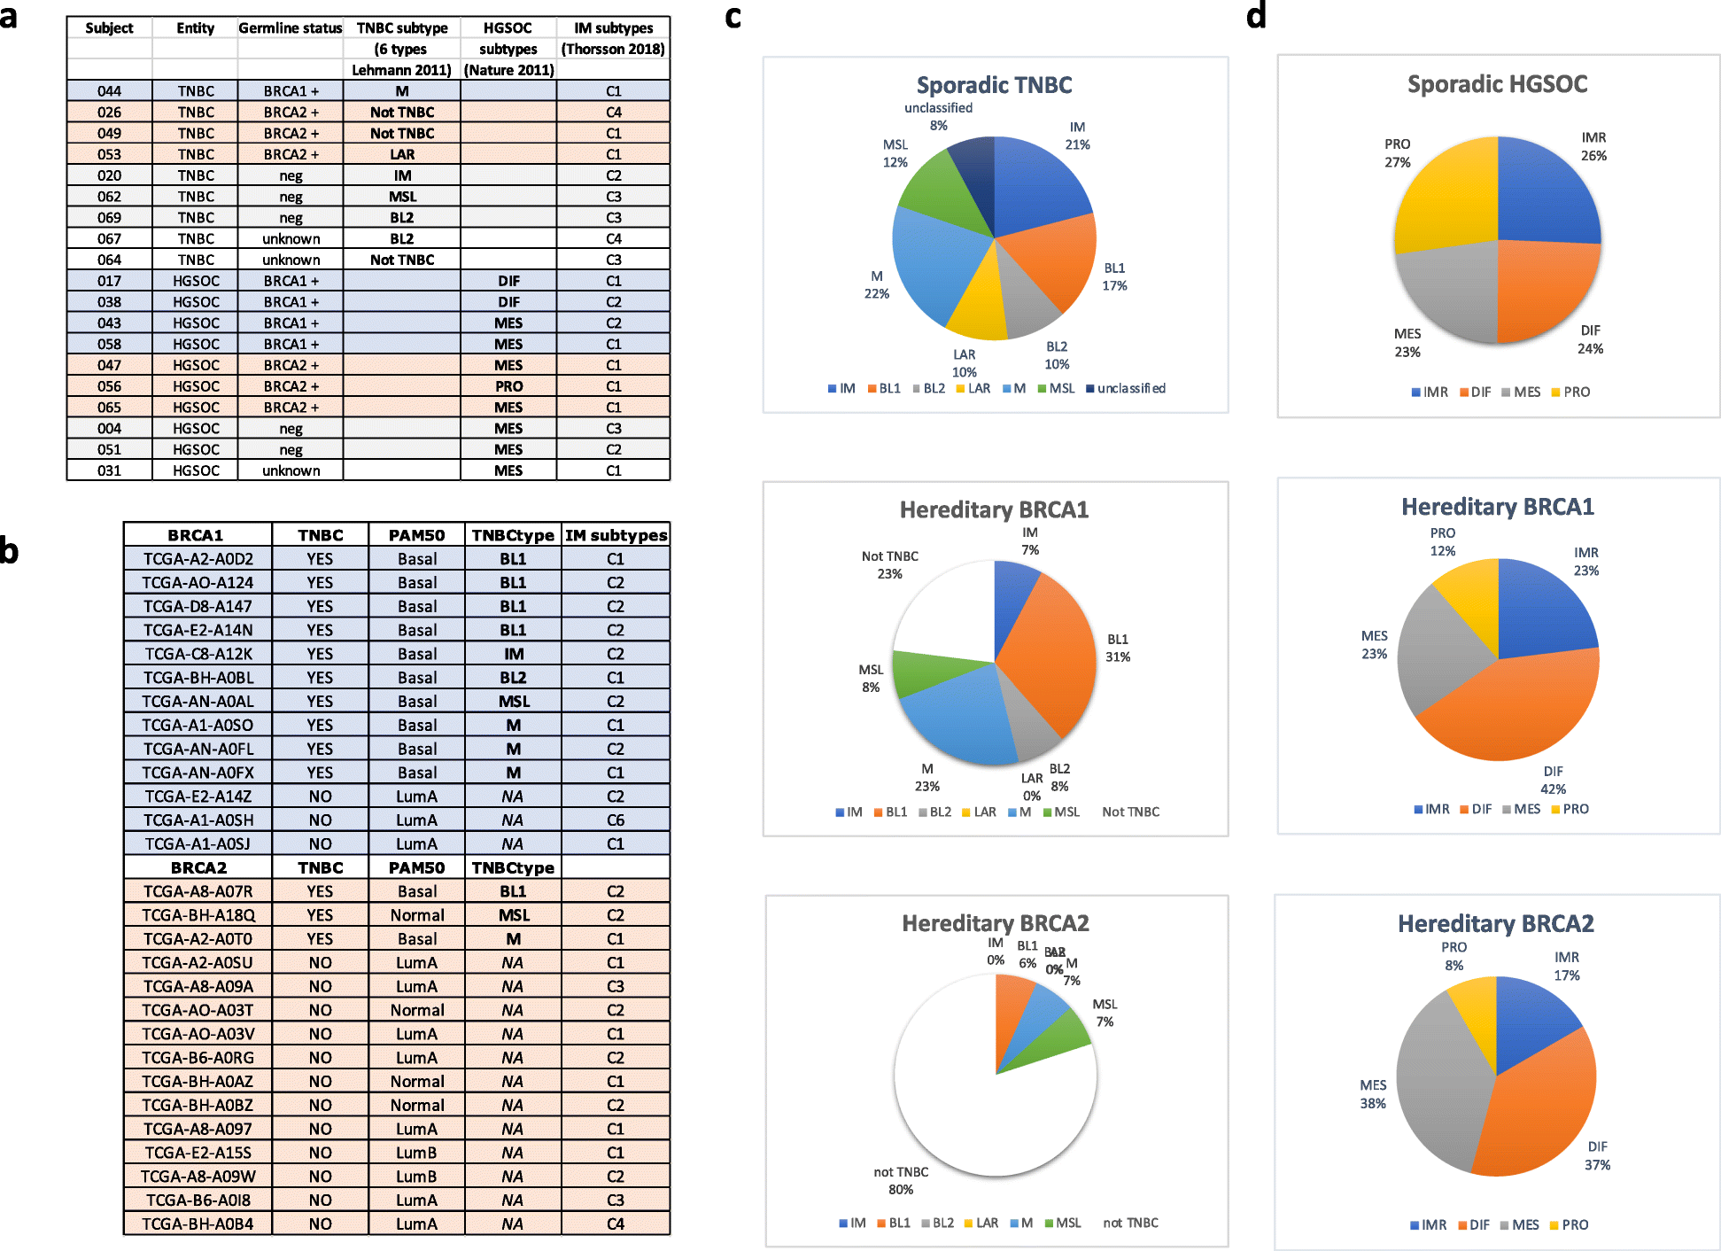Image resolution: width=1721 pixels, height=1251 pixels.
Task: Click the unclassified legend swatch in Sporadic TNBC
Action: (1090, 389)
